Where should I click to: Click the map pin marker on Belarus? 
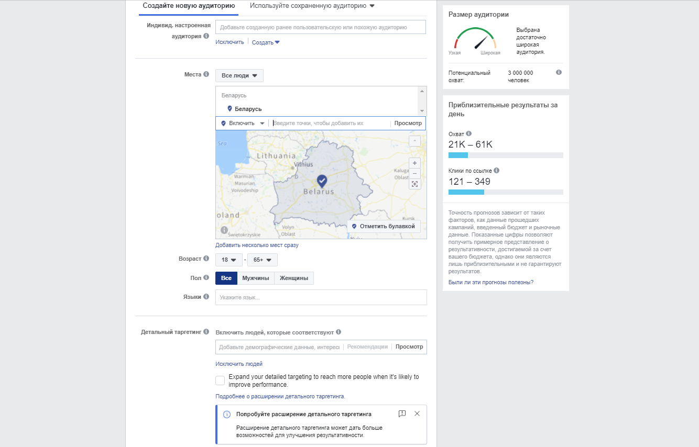[x=322, y=181]
